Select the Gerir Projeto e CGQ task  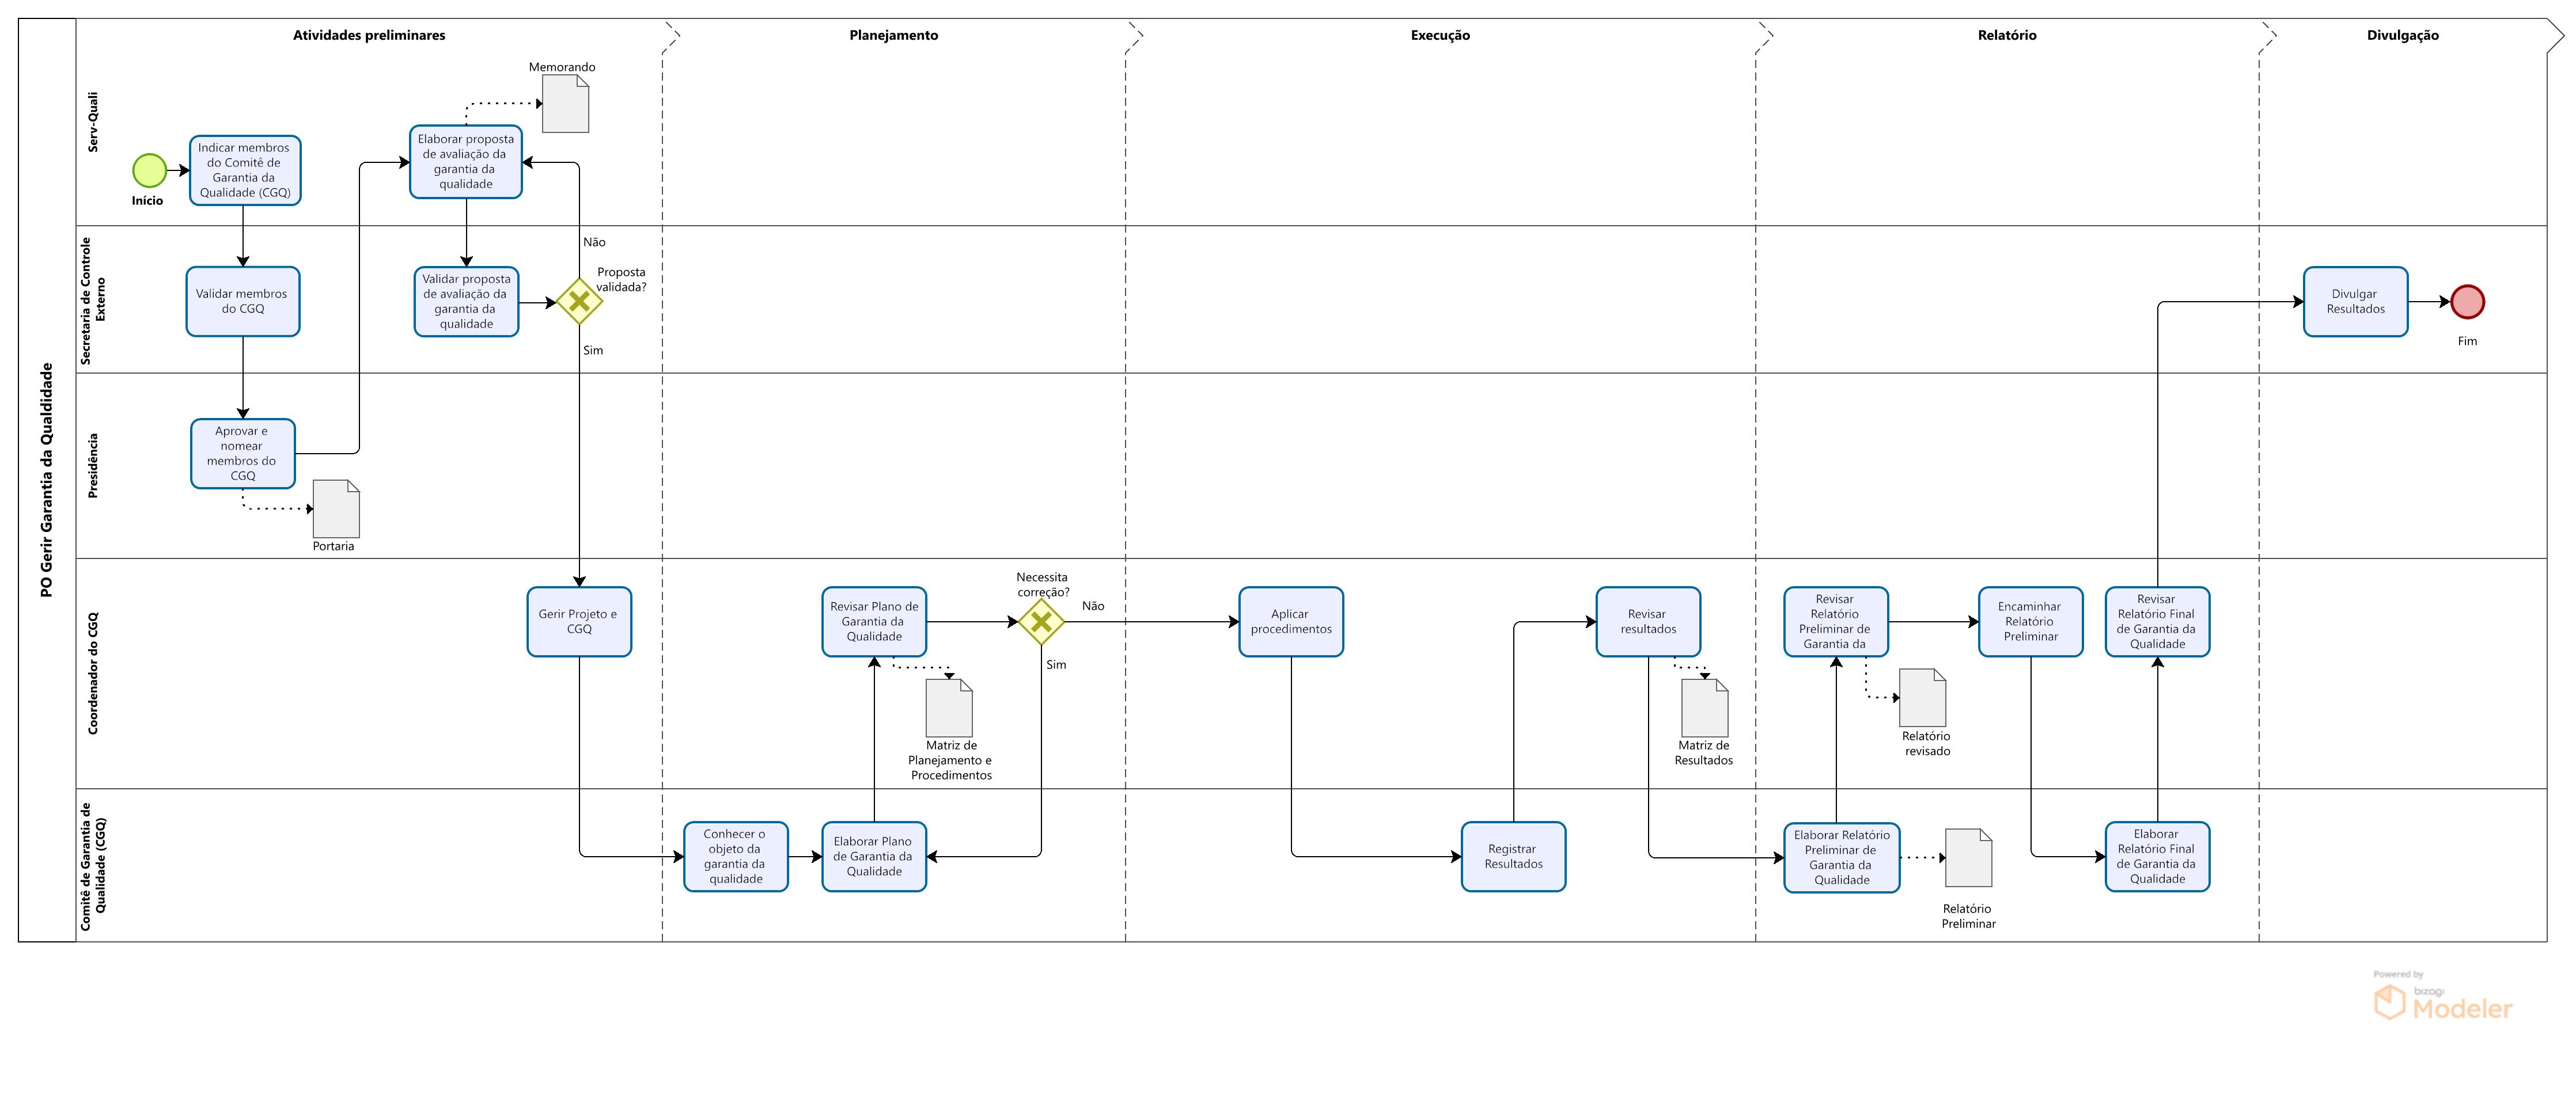pyautogui.click(x=579, y=621)
